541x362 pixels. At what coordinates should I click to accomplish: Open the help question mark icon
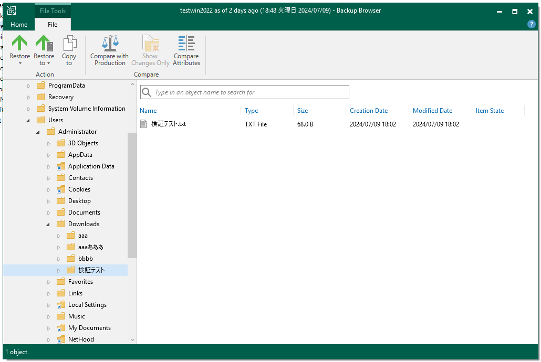point(532,24)
